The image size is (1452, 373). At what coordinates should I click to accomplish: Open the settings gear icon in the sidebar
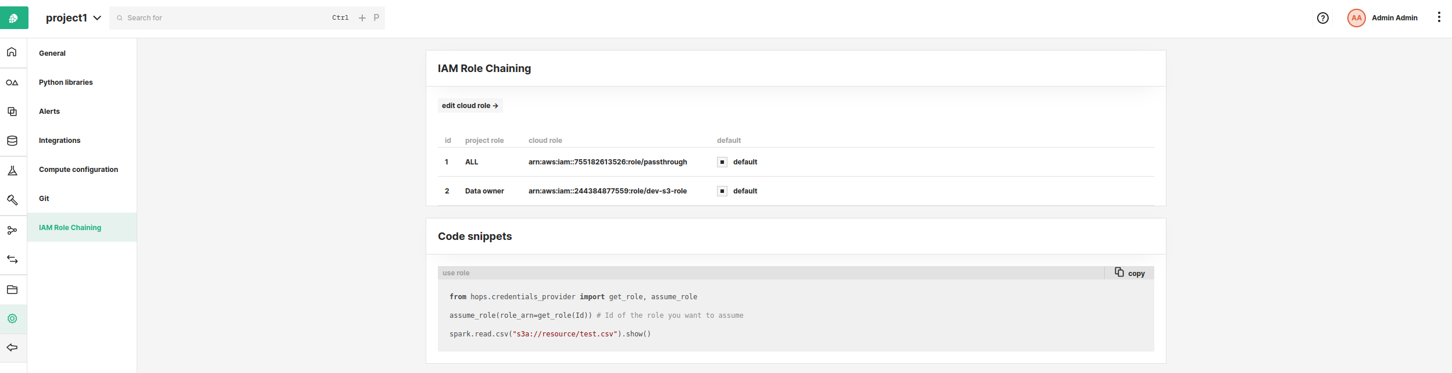coord(12,318)
